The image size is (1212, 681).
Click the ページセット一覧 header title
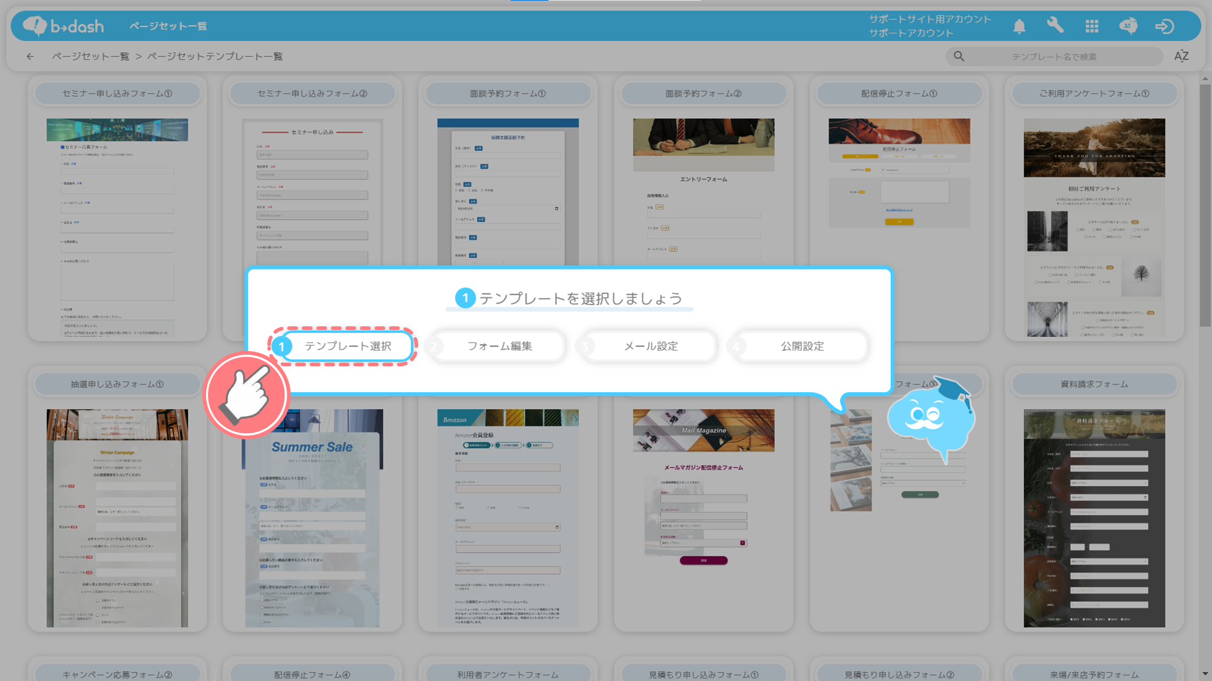click(x=168, y=26)
